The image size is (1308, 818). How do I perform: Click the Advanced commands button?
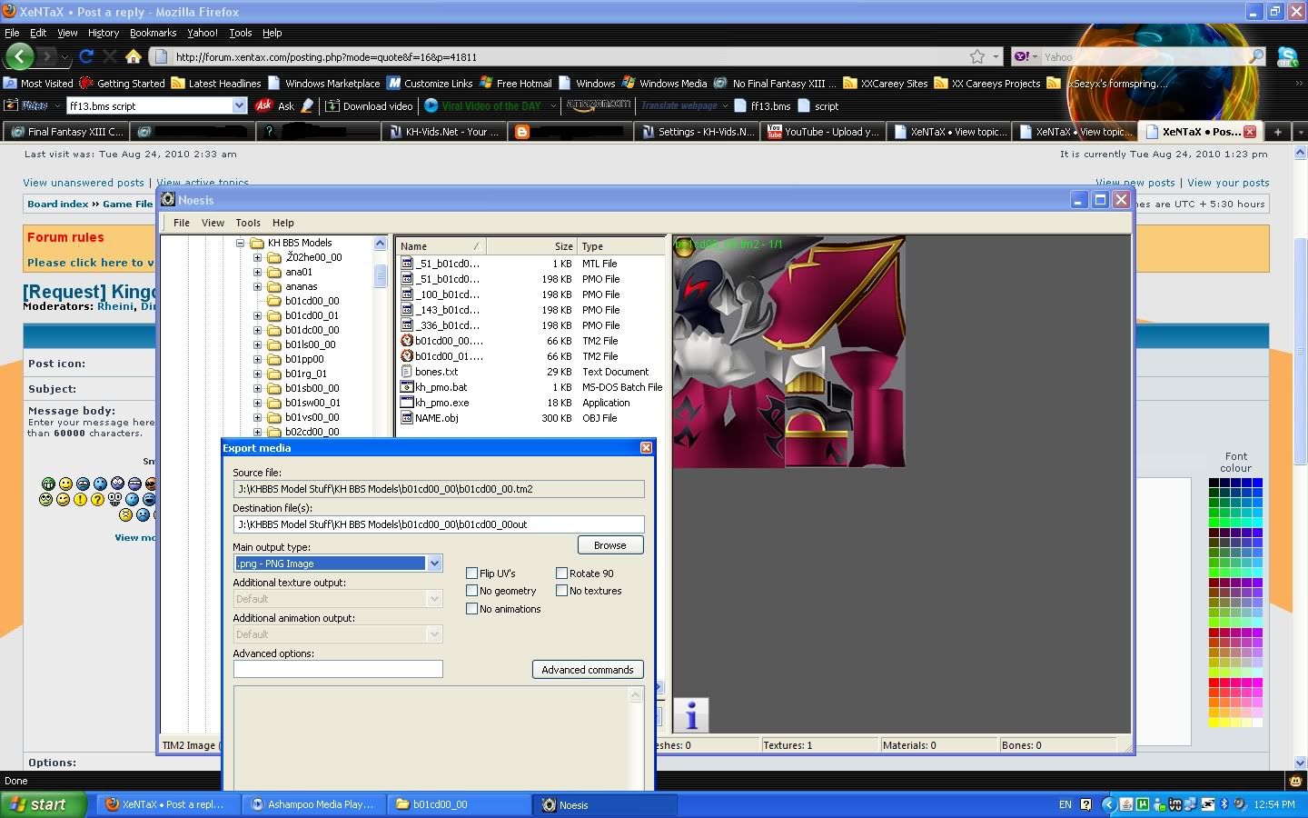click(588, 670)
